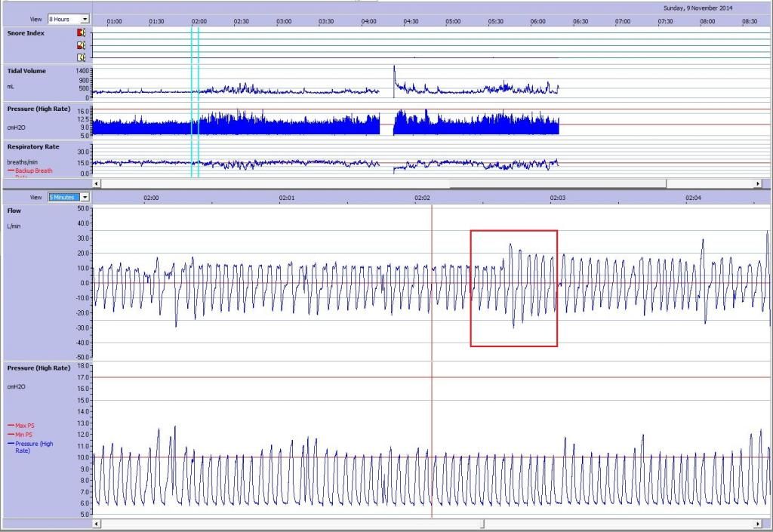
Task: Select the Tidal Volume channel label
Action: pos(26,71)
